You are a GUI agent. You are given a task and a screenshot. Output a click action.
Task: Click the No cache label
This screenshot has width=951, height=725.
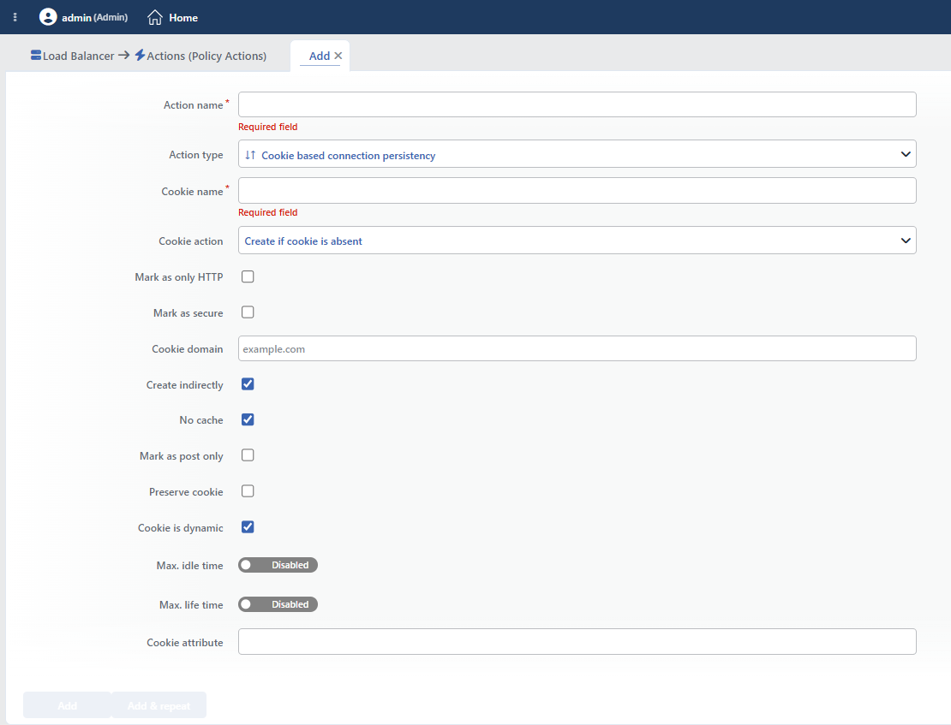click(201, 420)
